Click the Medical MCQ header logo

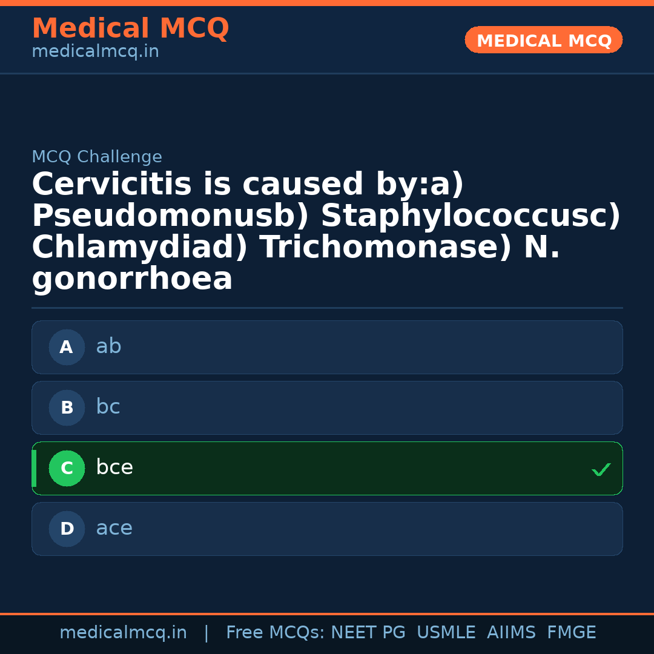130,28
